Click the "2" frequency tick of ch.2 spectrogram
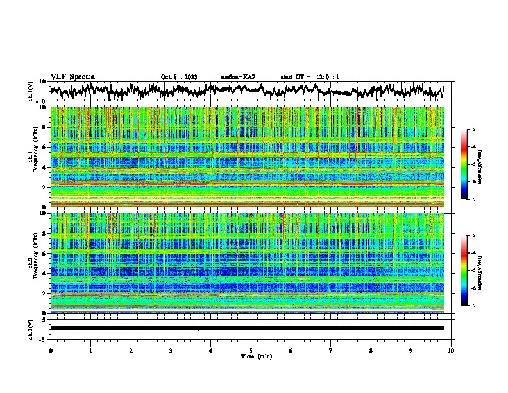Screen dimensions: 508x393 pos(44,293)
